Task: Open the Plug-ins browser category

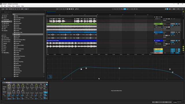Action: (x=5, y=27)
